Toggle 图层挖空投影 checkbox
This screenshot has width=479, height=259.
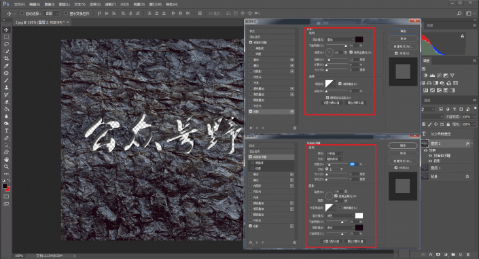point(327,97)
